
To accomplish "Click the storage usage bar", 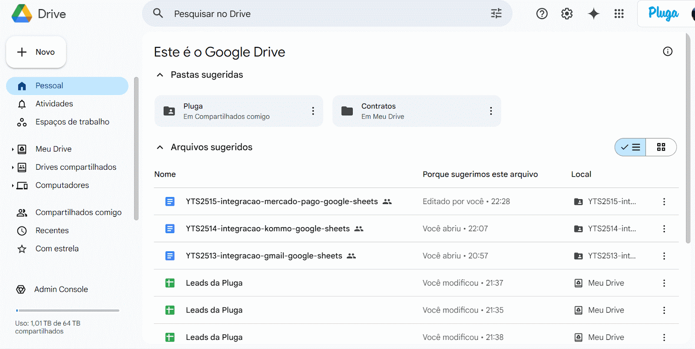I will 67,310.
